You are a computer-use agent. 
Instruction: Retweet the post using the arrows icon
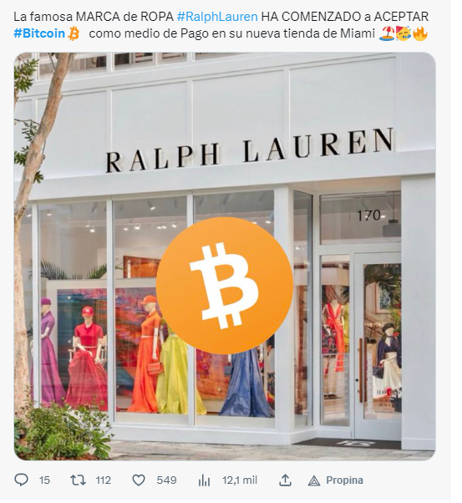click(x=78, y=480)
